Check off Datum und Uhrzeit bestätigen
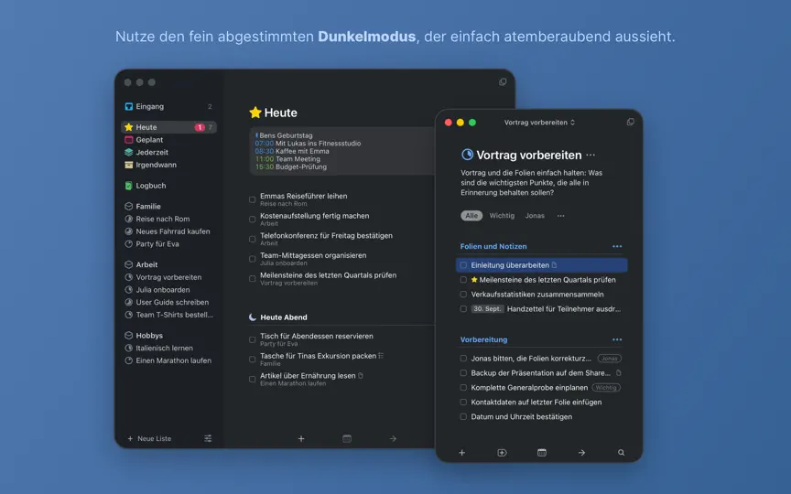791x494 pixels. coord(463,417)
